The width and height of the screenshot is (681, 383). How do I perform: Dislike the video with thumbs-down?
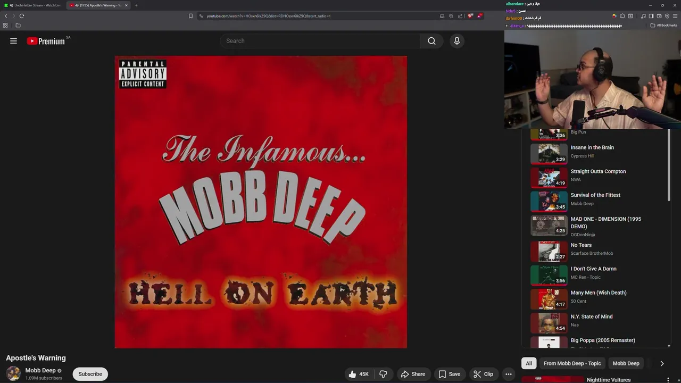pos(383,374)
